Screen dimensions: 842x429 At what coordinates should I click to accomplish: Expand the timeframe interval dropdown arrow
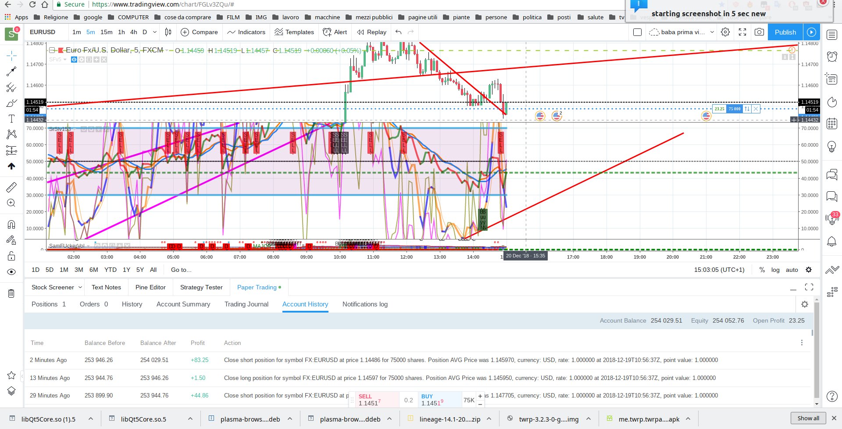click(154, 32)
